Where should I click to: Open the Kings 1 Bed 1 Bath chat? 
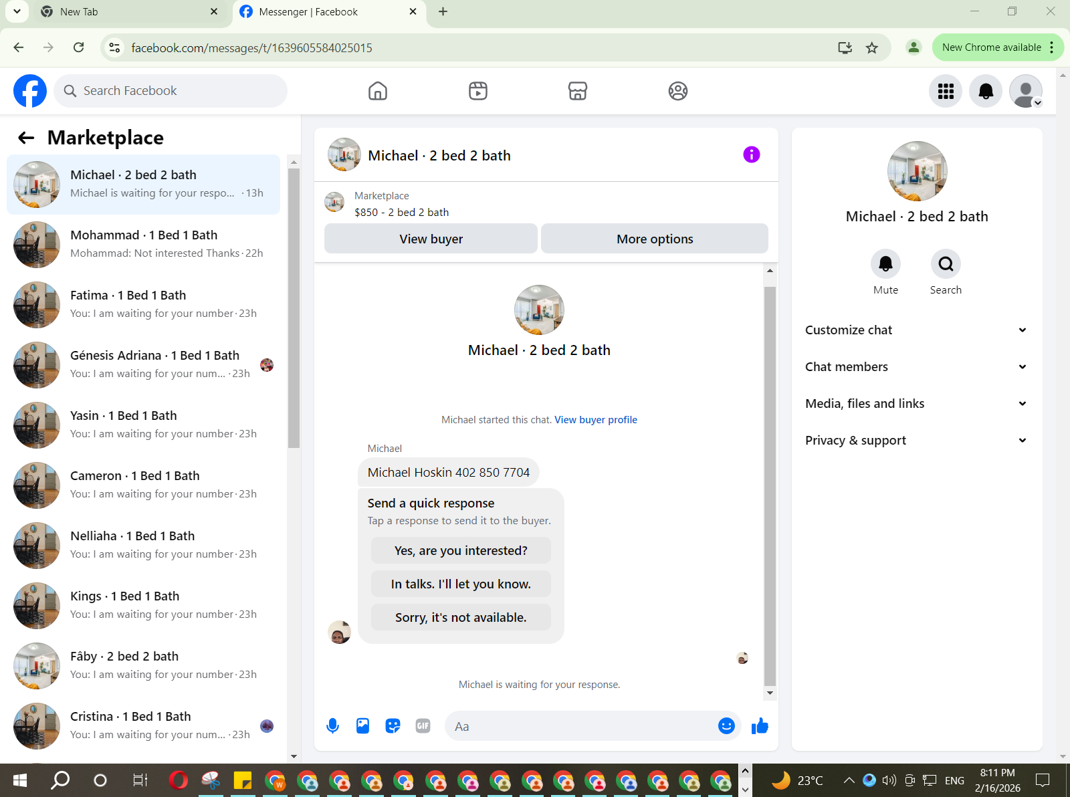(144, 606)
